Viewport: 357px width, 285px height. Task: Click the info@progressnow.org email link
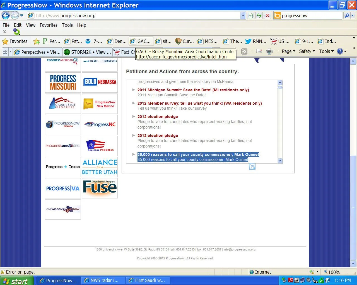coord(240,250)
